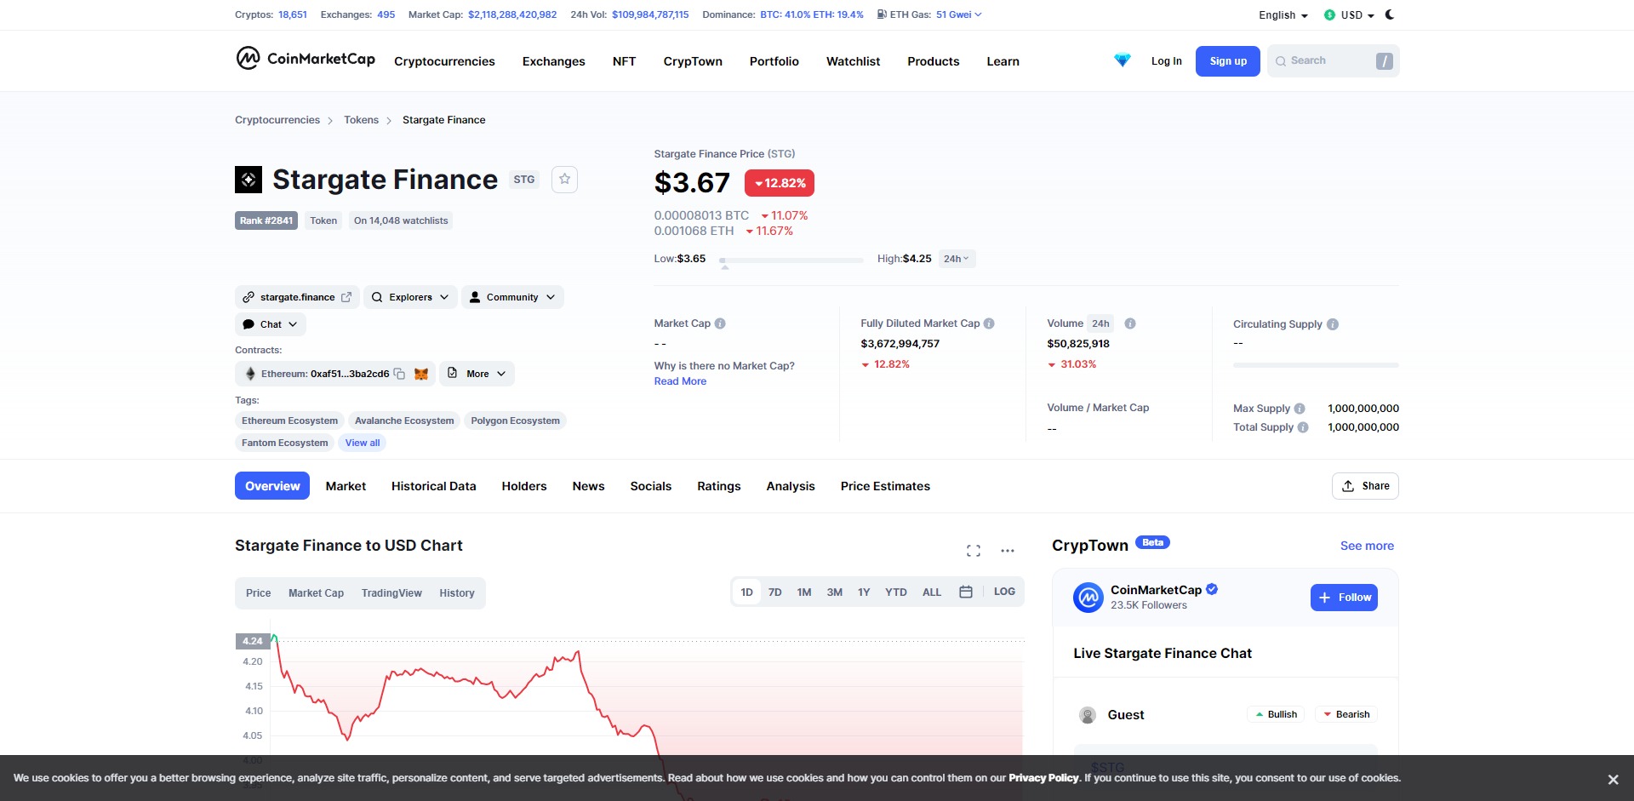Open the 24h low/high range dropdown
Image resolution: width=1634 pixels, height=801 pixels.
point(957,259)
